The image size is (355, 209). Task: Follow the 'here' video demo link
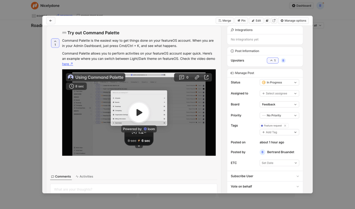[67, 64]
